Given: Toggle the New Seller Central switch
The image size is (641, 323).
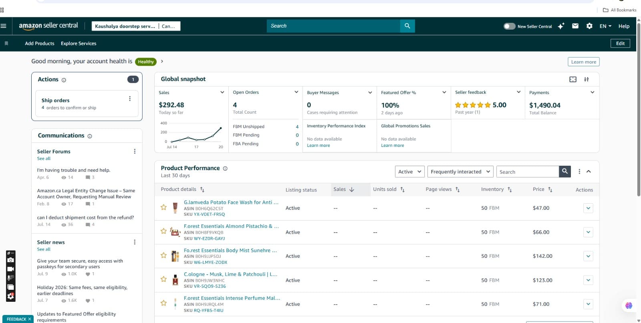Looking at the screenshot, I should click(x=509, y=26).
